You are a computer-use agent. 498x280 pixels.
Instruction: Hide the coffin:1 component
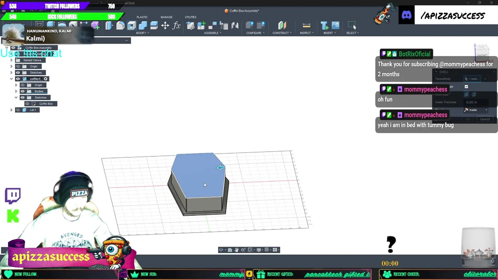pyautogui.click(x=18, y=79)
